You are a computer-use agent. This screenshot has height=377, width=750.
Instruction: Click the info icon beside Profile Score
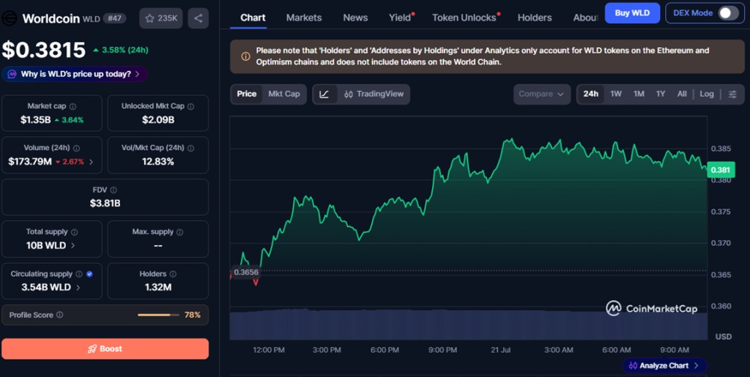60,315
